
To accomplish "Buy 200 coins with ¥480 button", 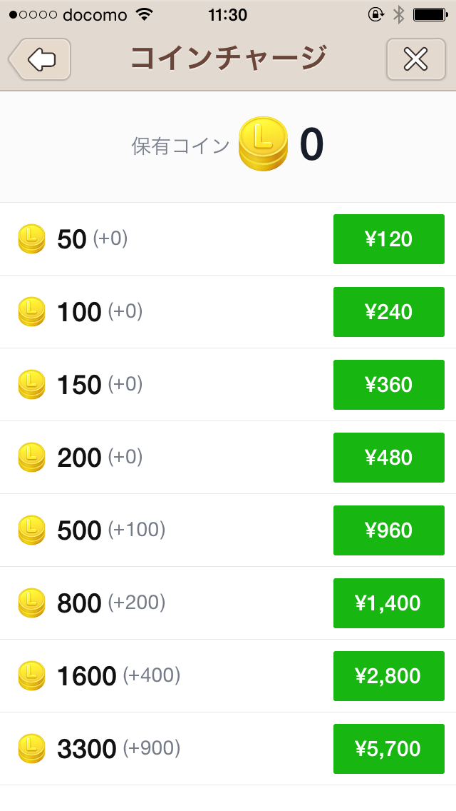I will (388, 458).
